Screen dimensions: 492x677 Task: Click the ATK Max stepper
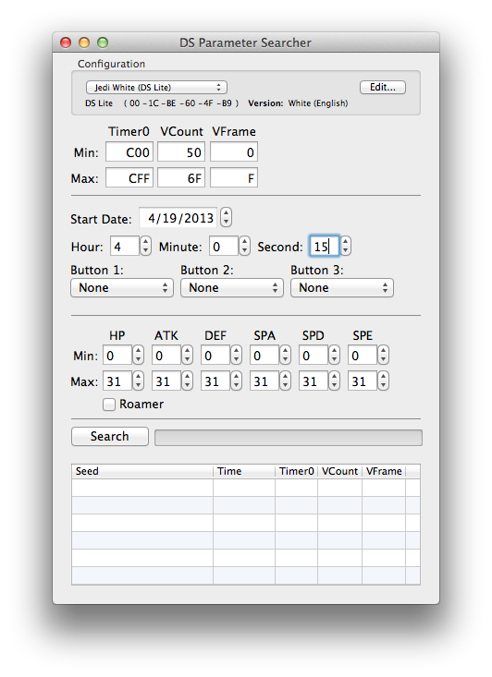tap(187, 381)
